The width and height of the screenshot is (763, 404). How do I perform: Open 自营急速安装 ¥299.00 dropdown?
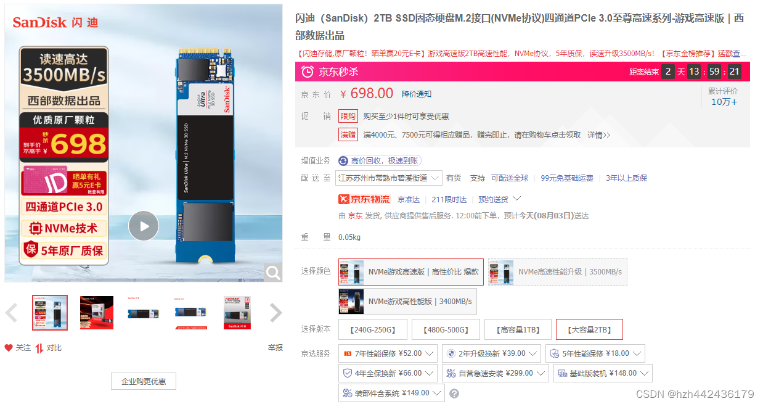pyautogui.click(x=495, y=373)
